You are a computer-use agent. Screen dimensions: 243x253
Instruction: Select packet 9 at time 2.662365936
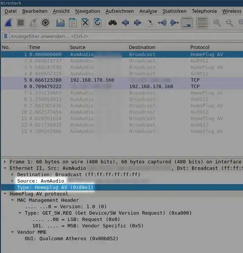[122, 106]
